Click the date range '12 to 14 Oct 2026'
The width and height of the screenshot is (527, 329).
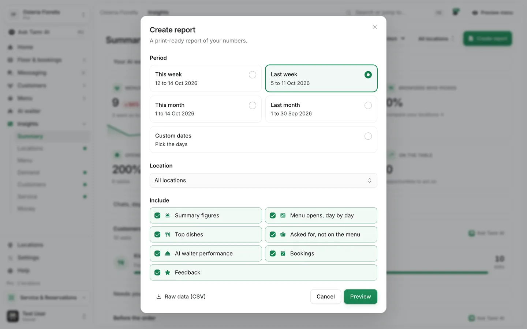[x=176, y=83]
